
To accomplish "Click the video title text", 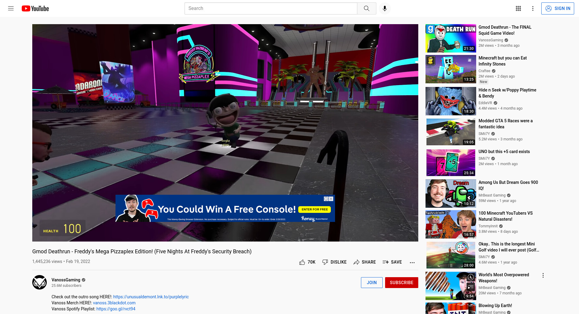I will (142, 252).
